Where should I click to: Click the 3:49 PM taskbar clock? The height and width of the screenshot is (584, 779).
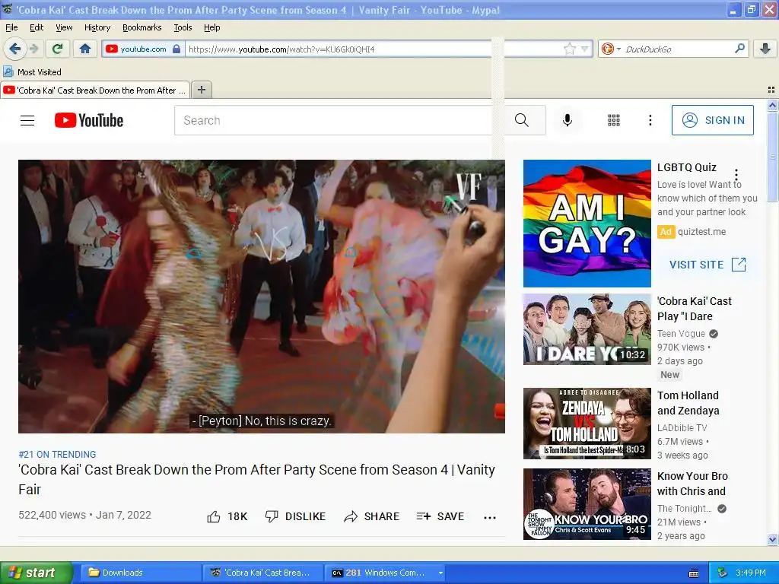tap(751, 573)
